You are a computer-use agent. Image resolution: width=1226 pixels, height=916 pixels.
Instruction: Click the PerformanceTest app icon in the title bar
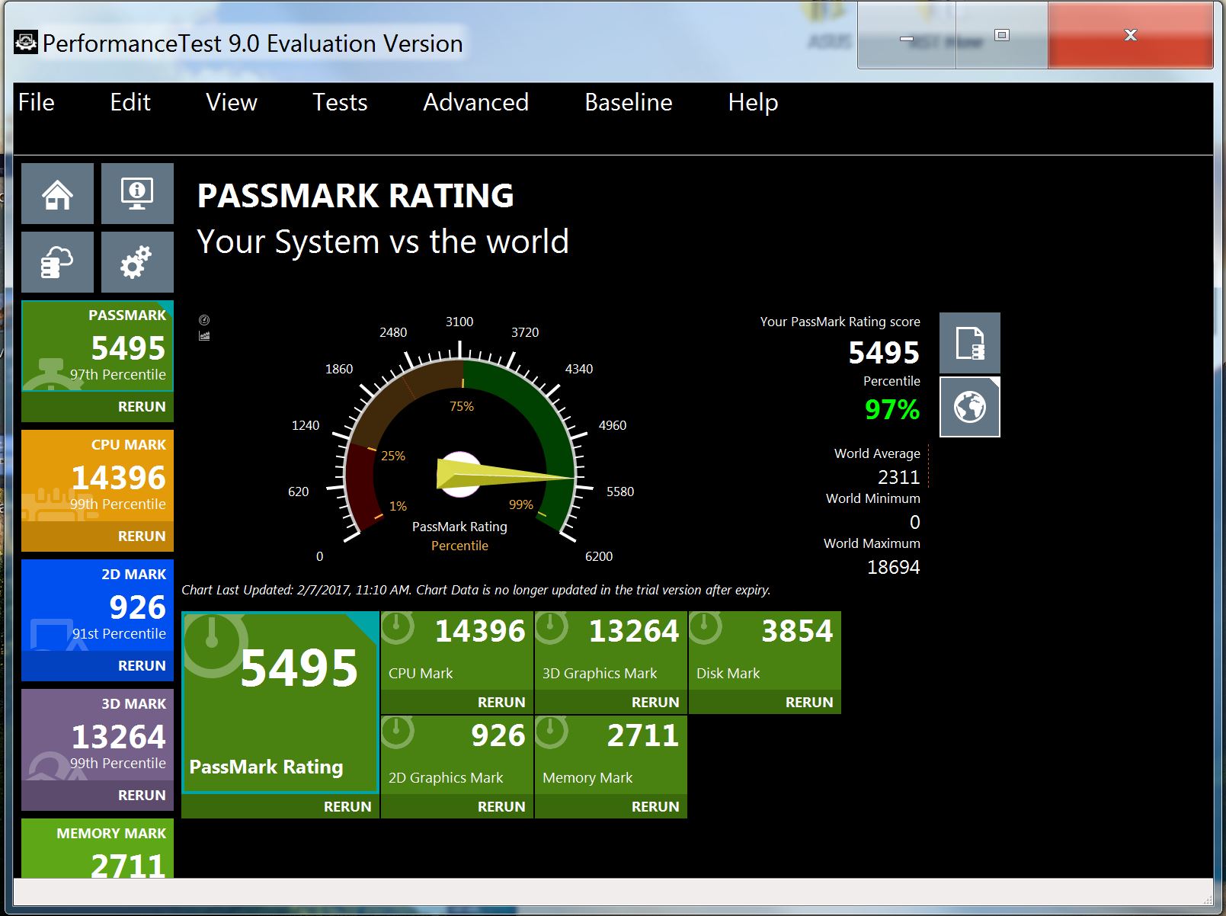pos(26,43)
